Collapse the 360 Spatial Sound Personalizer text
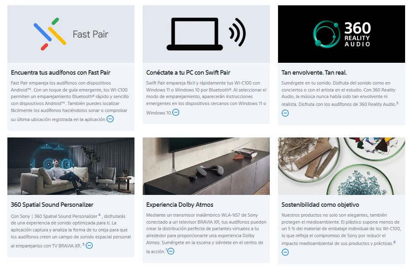 tap(89, 245)
